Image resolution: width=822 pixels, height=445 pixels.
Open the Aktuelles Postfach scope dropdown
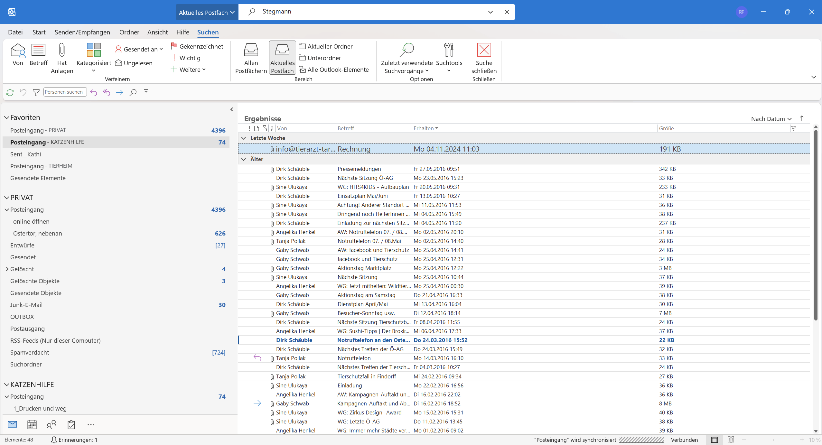pyautogui.click(x=207, y=12)
